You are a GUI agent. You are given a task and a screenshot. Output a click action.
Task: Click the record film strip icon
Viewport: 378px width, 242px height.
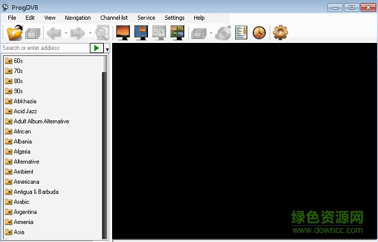pos(199,33)
